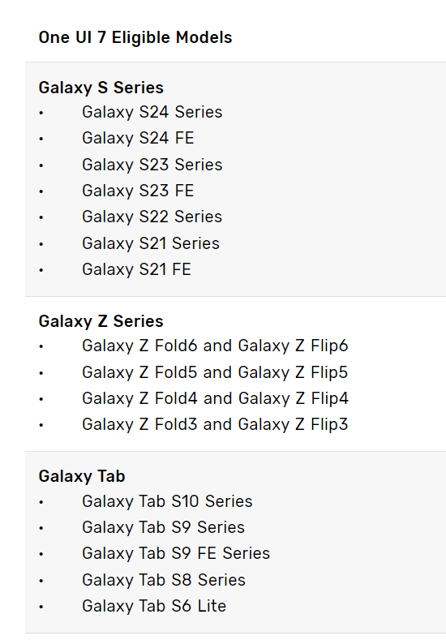Click the Galaxy S23 Series list item

(x=152, y=165)
